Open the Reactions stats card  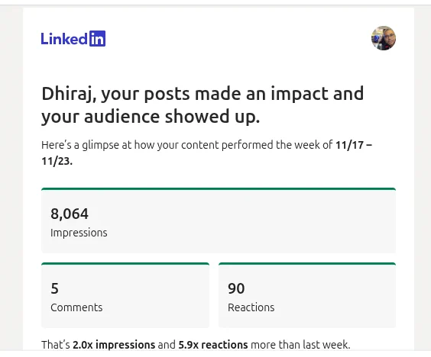point(307,295)
